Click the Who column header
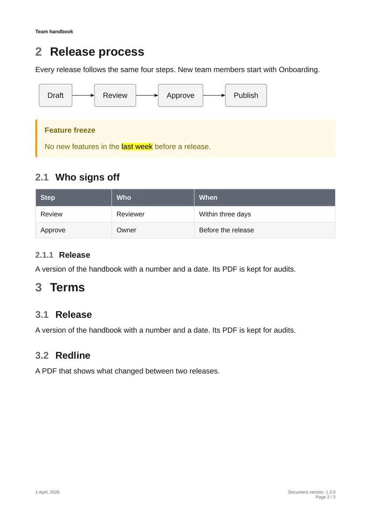This screenshot has width=371, height=525. [x=153, y=198]
